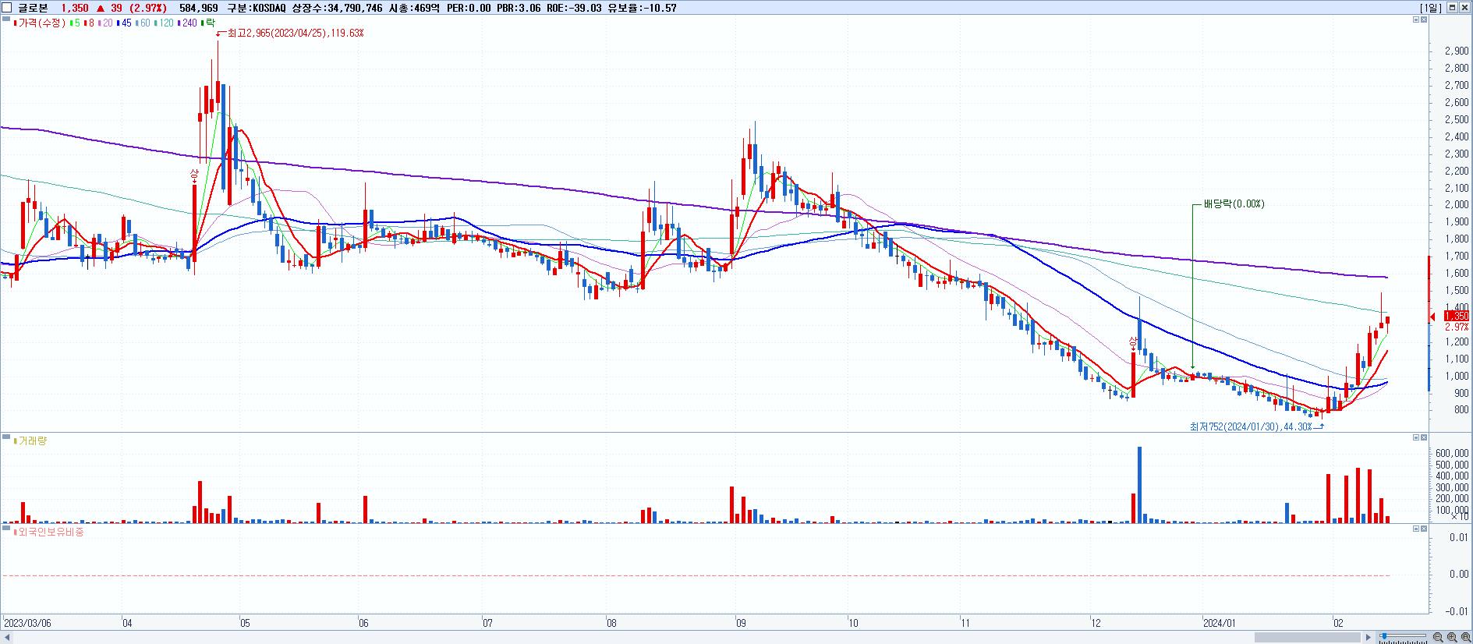This screenshot has width=1473, height=644.
Task: Click the 600,000 volume axis label
Action: pyautogui.click(x=1452, y=453)
